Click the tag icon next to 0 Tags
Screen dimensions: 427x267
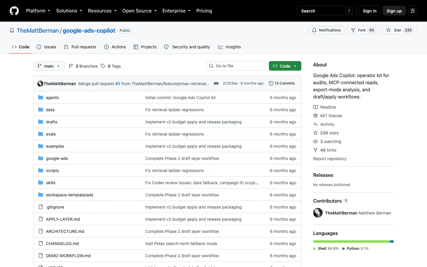(103, 66)
